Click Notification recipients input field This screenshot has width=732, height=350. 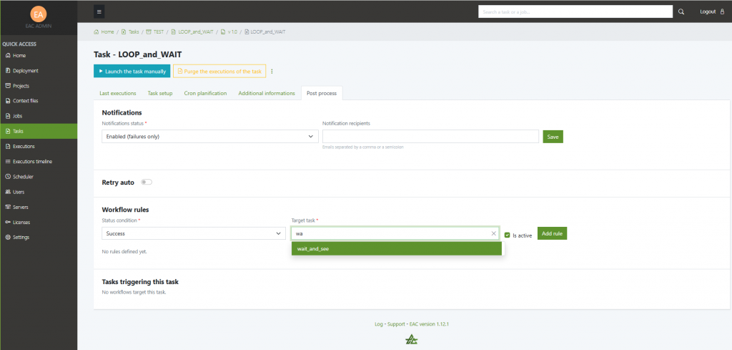click(430, 137)
